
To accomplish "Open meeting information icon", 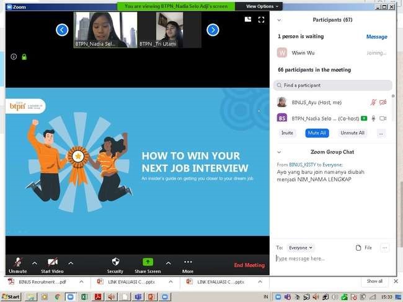I will [x=14, y=57].
